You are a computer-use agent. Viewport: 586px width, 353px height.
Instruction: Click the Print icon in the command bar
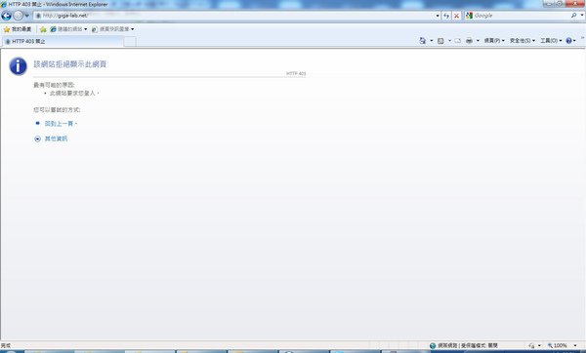click(469, 41)
